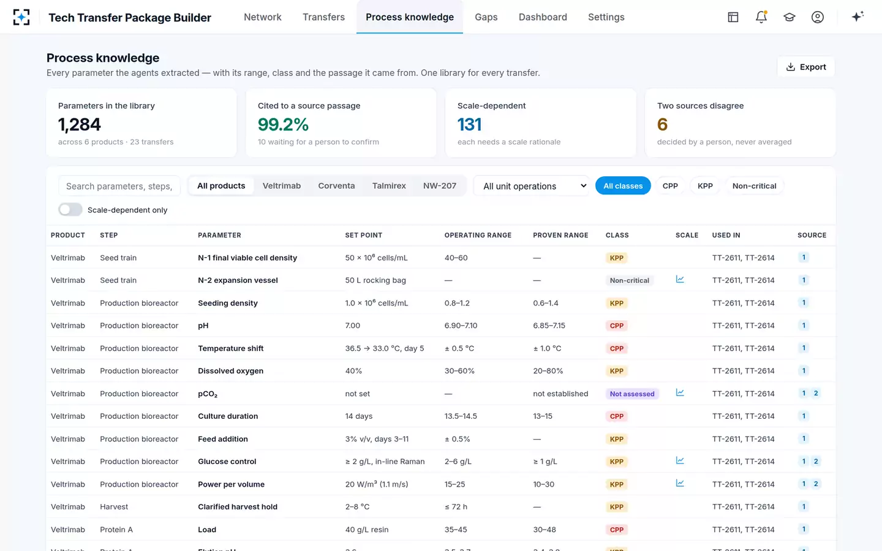This screenshot has width=882, height=551.
Task: Go to the Gaps tab
Action: (486, 17)
